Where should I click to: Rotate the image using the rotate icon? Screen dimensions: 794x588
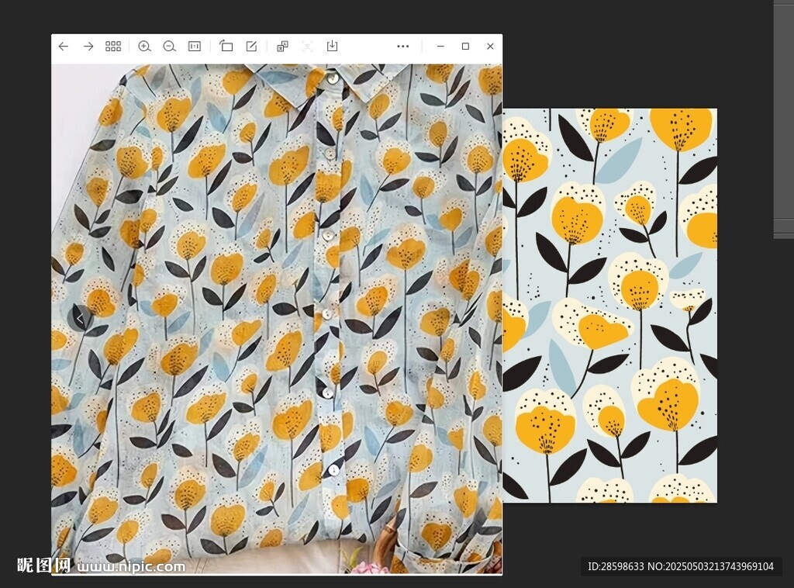[x=226, y=47]
